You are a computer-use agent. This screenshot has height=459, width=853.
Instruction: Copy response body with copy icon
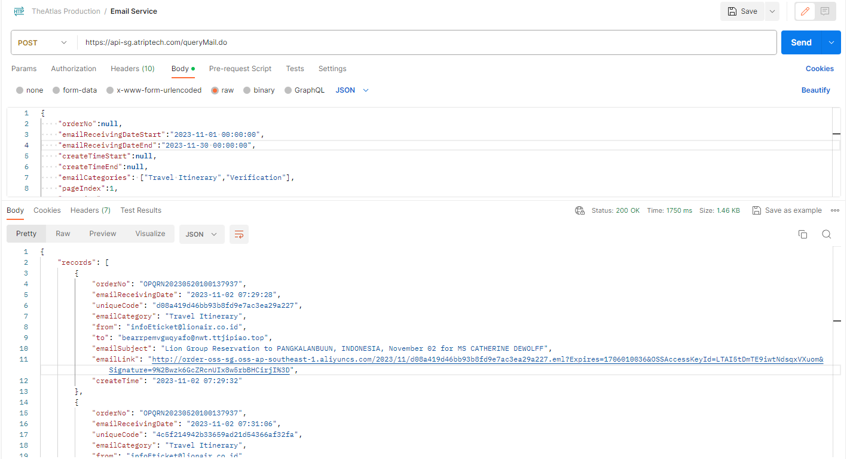(803, 234)
